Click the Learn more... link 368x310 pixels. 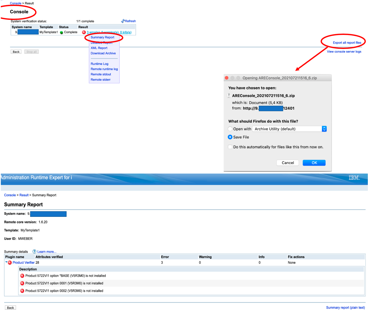coord(47,252)
